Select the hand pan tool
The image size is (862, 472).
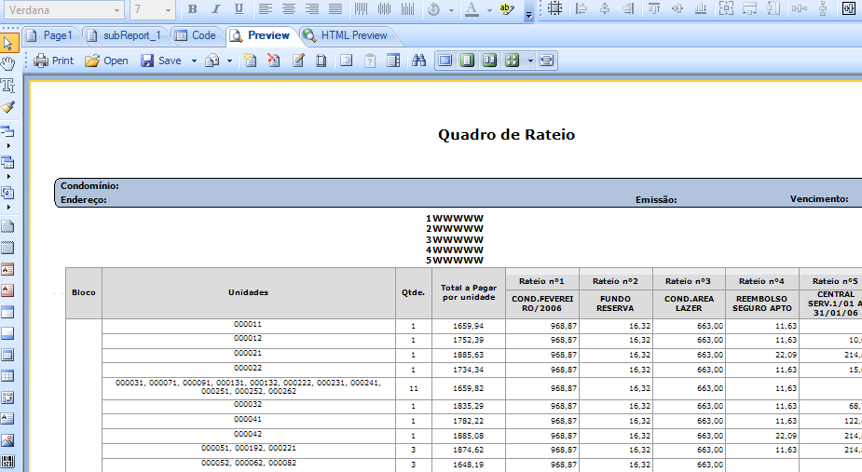(8, 63)
